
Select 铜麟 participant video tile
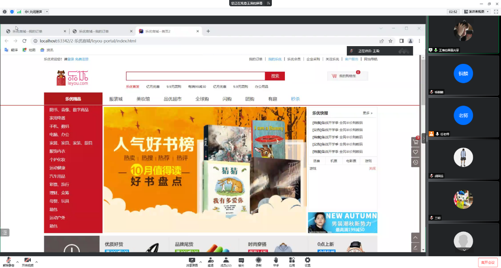463,75
